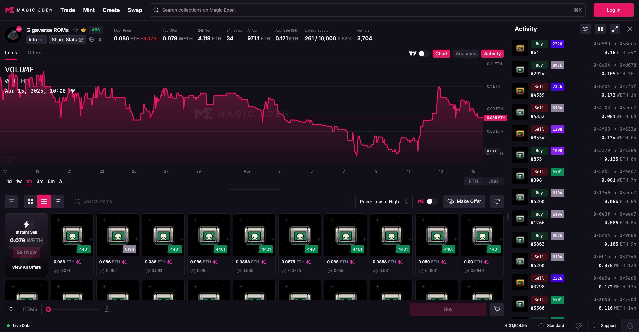The height and width of the screenshot is (332, 639).
Task: Open the Standard priority selector
Action: (x=551, y=326)
